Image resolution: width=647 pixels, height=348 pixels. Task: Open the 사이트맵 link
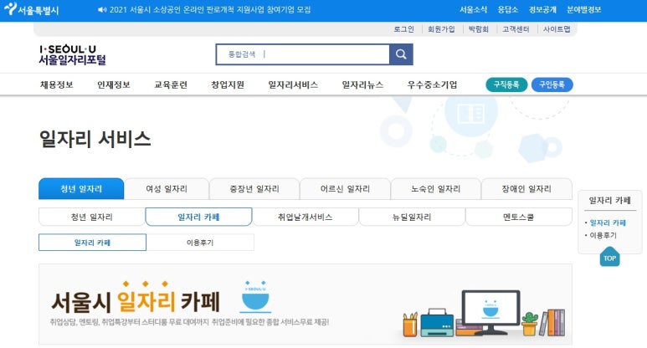557,29
